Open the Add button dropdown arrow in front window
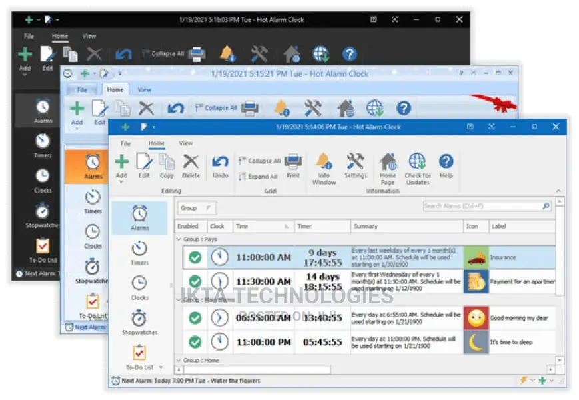The height and width of the screenshot is (400, 579). 121,182
